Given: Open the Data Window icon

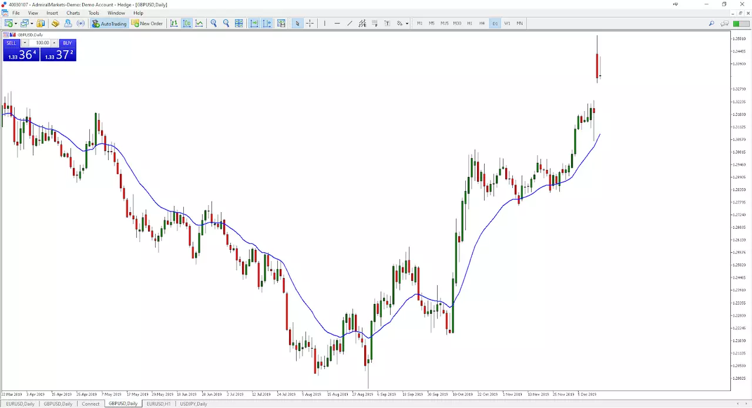Looking at the screenshot, I should coord(55,24).
